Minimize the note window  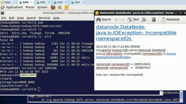pyautogui.click(x=176, y=13)
